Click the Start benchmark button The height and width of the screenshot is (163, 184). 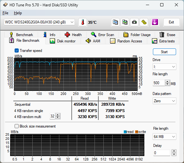(164, 52)
